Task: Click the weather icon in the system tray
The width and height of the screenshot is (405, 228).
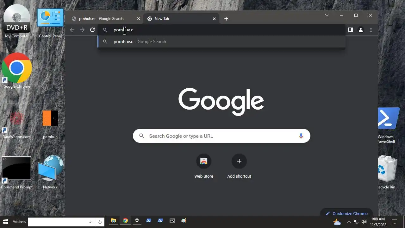Action: [x=337, y=222]
